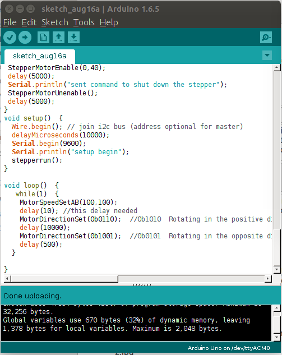The height and width of the screenshot is (355, 282).
Task: Click the window close button
Action: (x=9, y=9)
